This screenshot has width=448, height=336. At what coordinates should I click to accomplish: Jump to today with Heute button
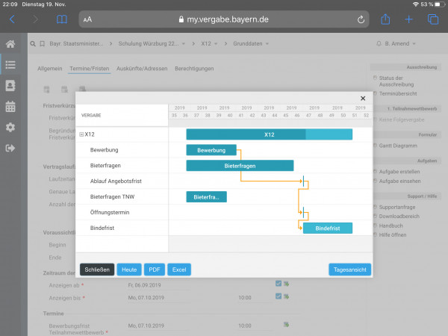coord(128,270)
